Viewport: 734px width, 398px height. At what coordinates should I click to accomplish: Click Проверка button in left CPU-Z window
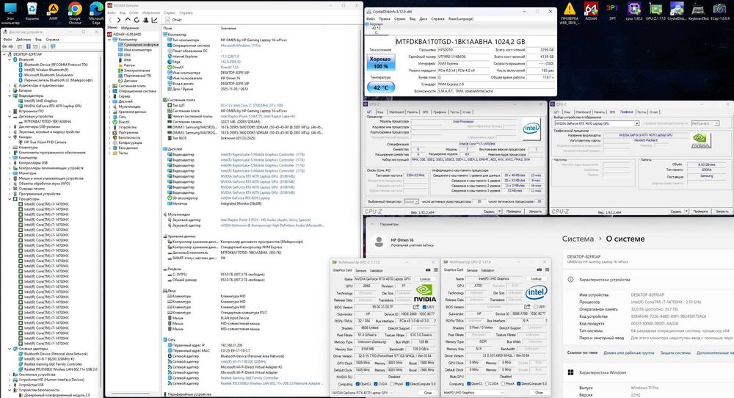coord(514,211)
